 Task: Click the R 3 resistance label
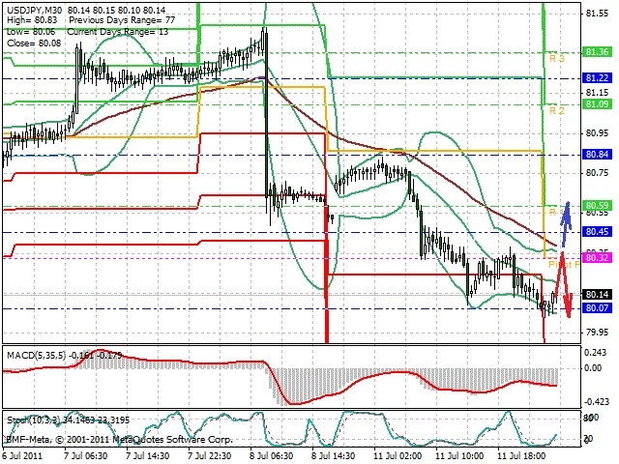pos(557,59)
